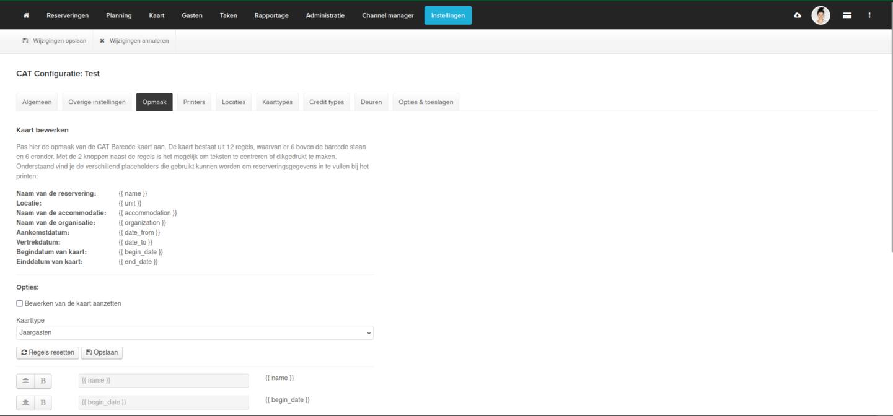Click the Regels resetten button

coord(48,353)
